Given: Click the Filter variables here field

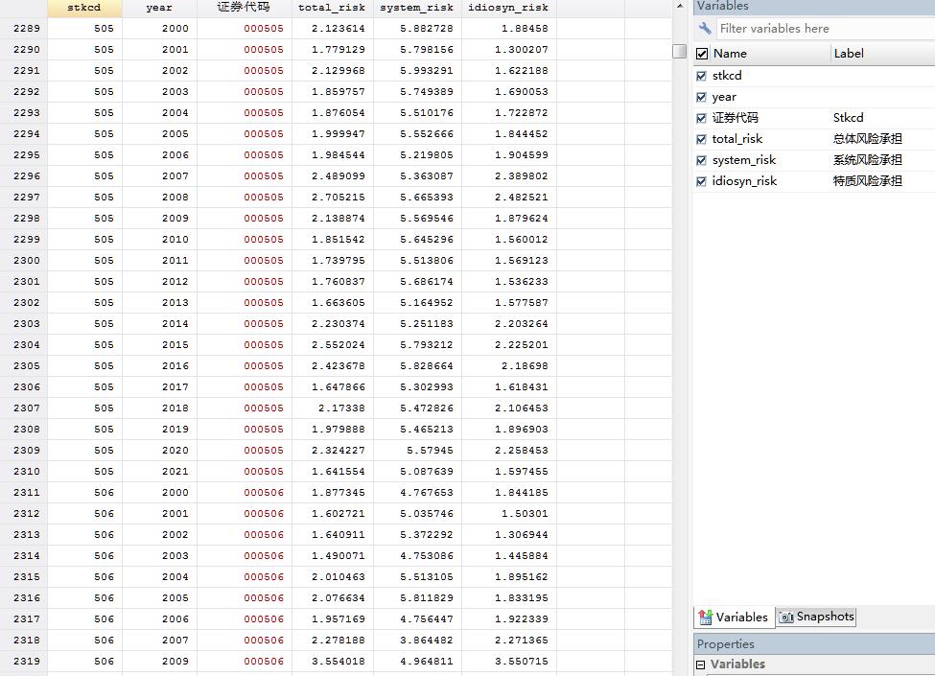Looking at the screenshot, I should click(826, 29).
